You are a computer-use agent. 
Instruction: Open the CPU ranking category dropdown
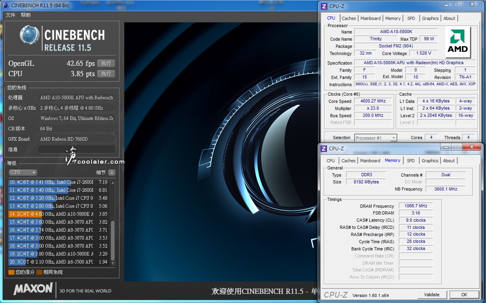23,173
